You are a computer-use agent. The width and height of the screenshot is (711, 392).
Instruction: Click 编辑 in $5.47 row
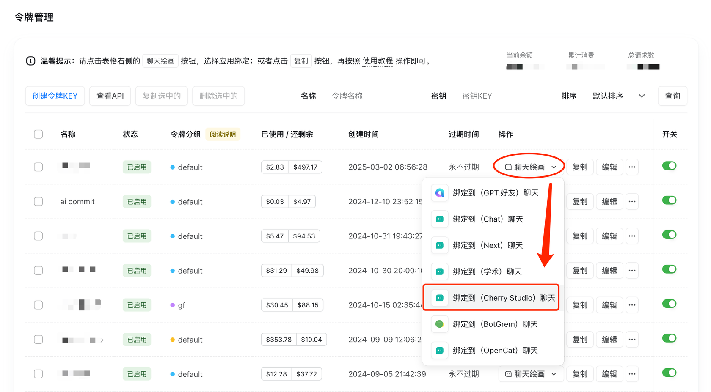click(609, 236)
